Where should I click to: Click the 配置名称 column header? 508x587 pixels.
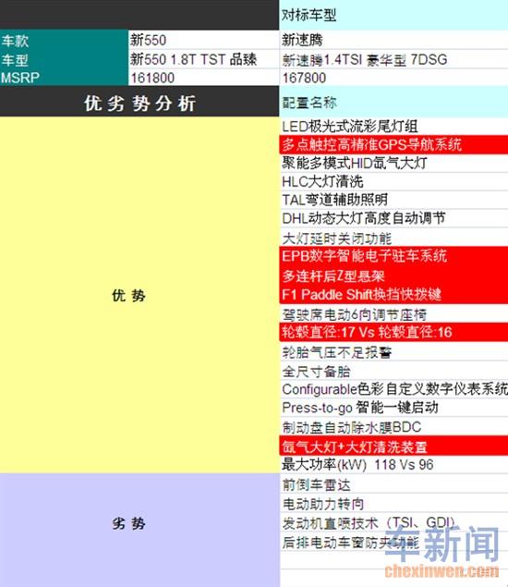point(393,102)
